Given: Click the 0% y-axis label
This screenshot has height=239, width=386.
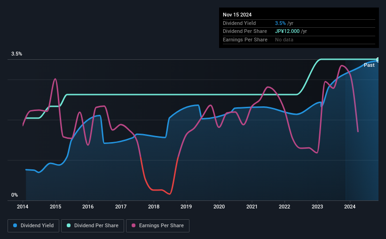Looking at the screenshot, I should (15, 195).
